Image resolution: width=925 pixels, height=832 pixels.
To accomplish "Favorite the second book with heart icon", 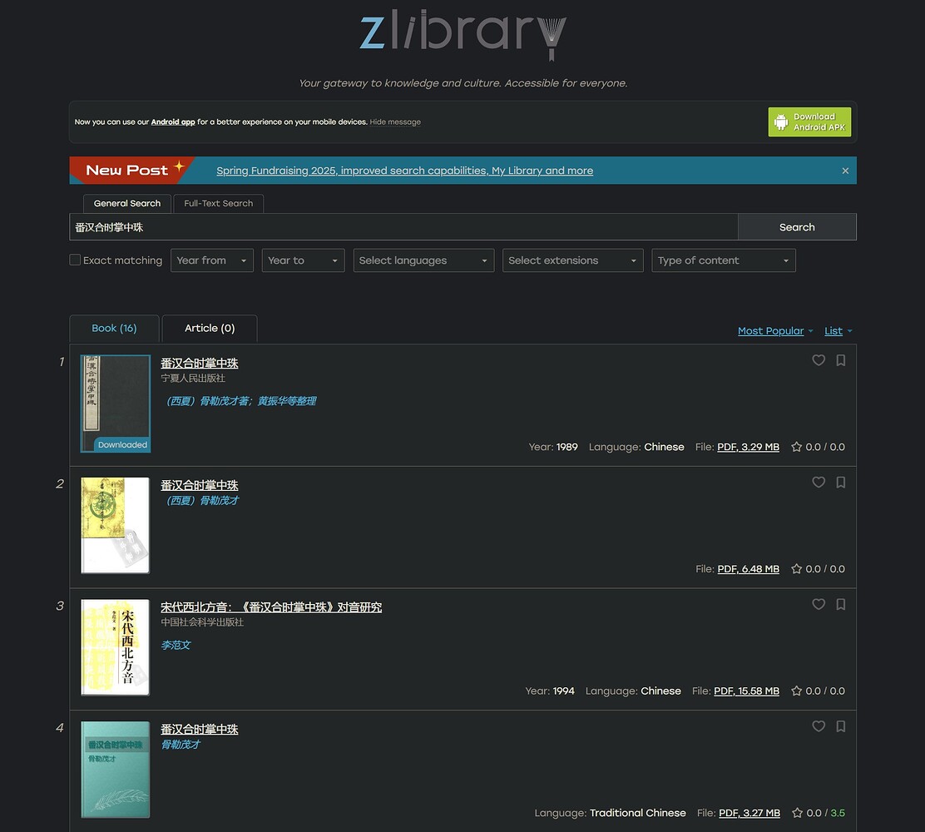I will pos(819,483).
